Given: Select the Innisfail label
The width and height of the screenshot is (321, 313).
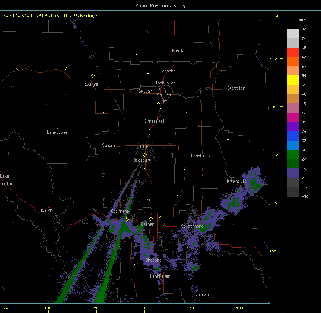Looking at the screenshot, I should click(x=155, y=121).
